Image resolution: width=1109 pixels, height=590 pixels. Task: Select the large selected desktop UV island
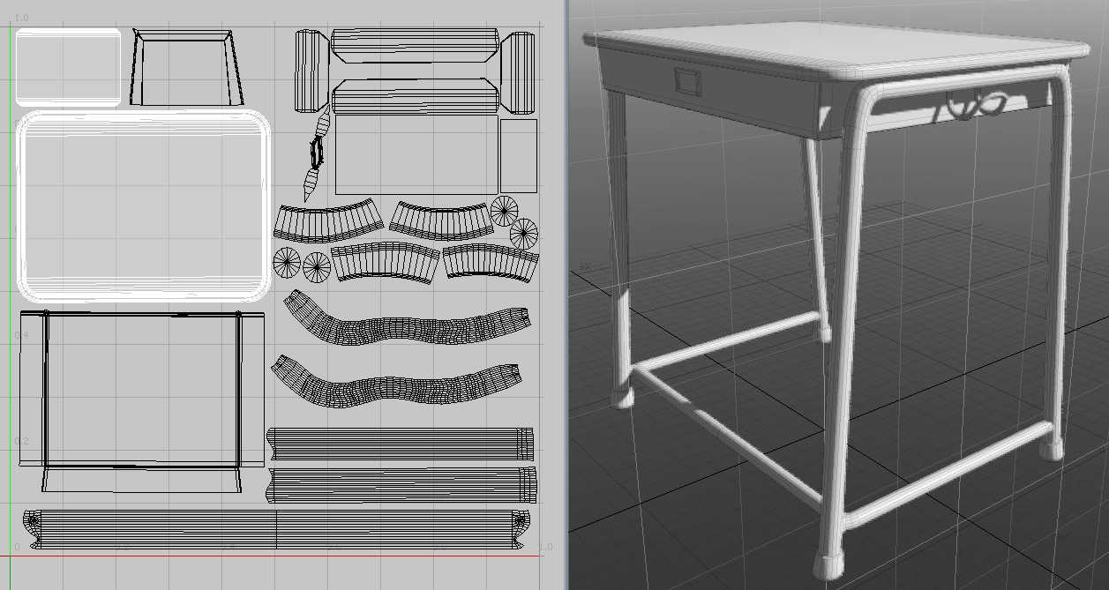pos(143,205)
